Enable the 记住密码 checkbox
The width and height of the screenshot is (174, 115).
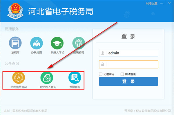pos(101,74)
